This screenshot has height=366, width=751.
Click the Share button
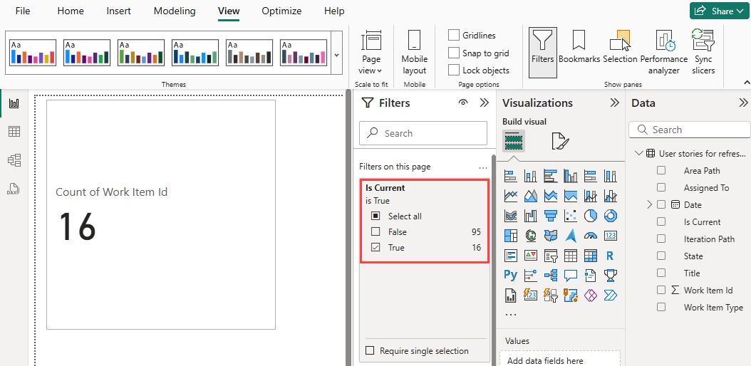click(720, 11)
